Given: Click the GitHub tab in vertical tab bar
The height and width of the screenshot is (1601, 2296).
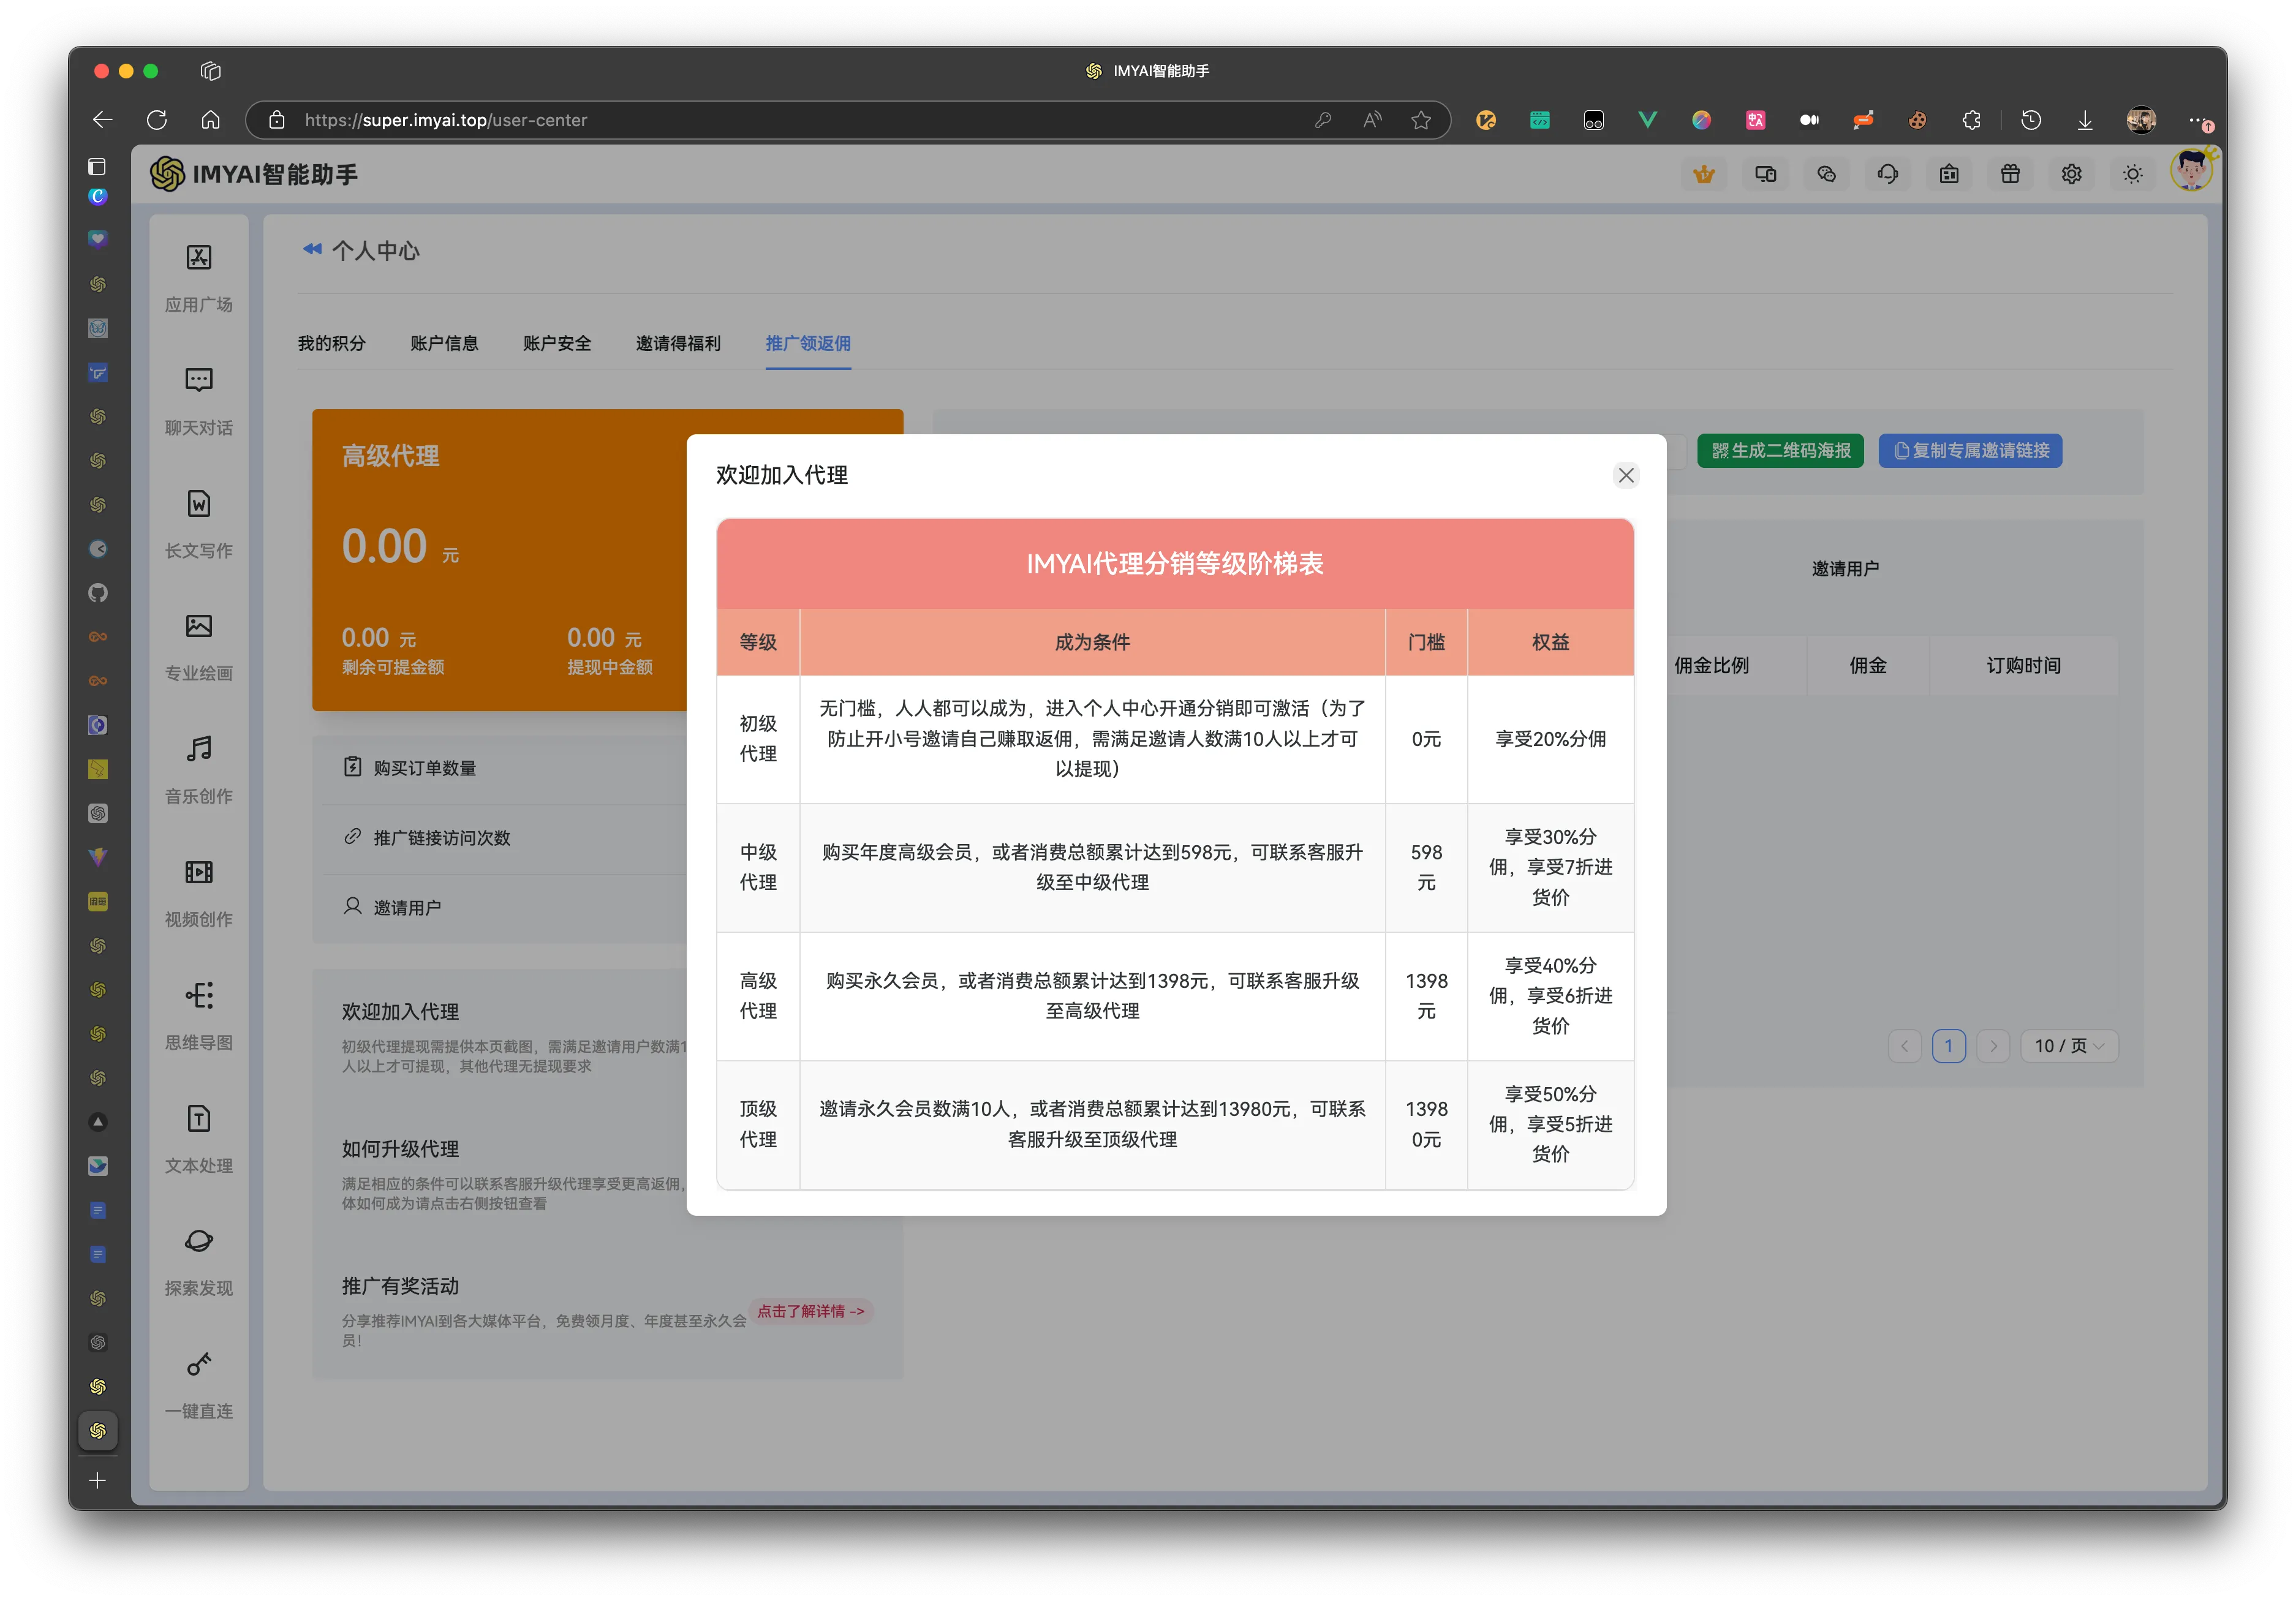Looking at the screenshot, I should 97,593.
